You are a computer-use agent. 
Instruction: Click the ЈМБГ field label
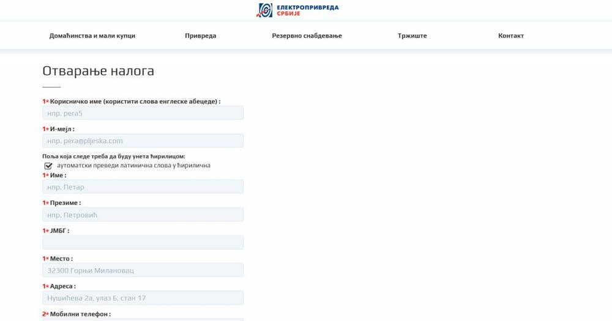point(59,231)
